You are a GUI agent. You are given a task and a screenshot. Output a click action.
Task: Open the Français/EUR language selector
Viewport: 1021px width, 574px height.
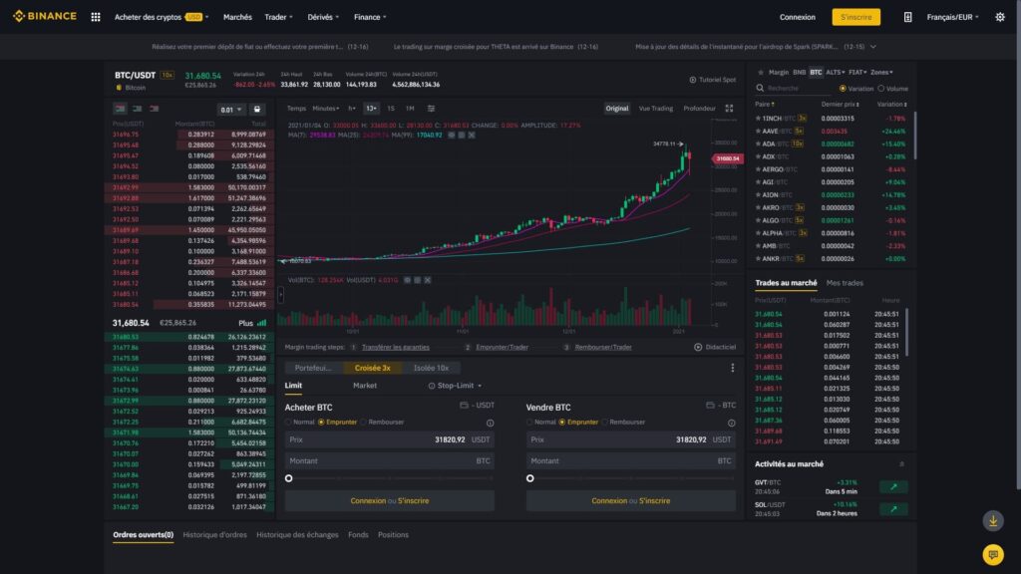pos(952,17)
